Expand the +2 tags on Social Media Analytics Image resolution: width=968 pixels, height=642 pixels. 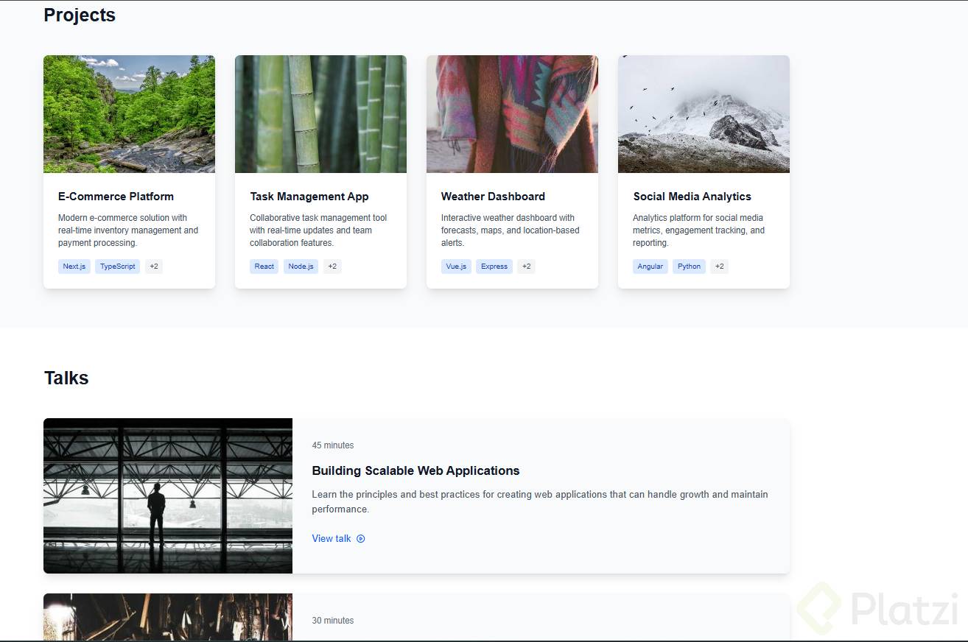point(719,267)
